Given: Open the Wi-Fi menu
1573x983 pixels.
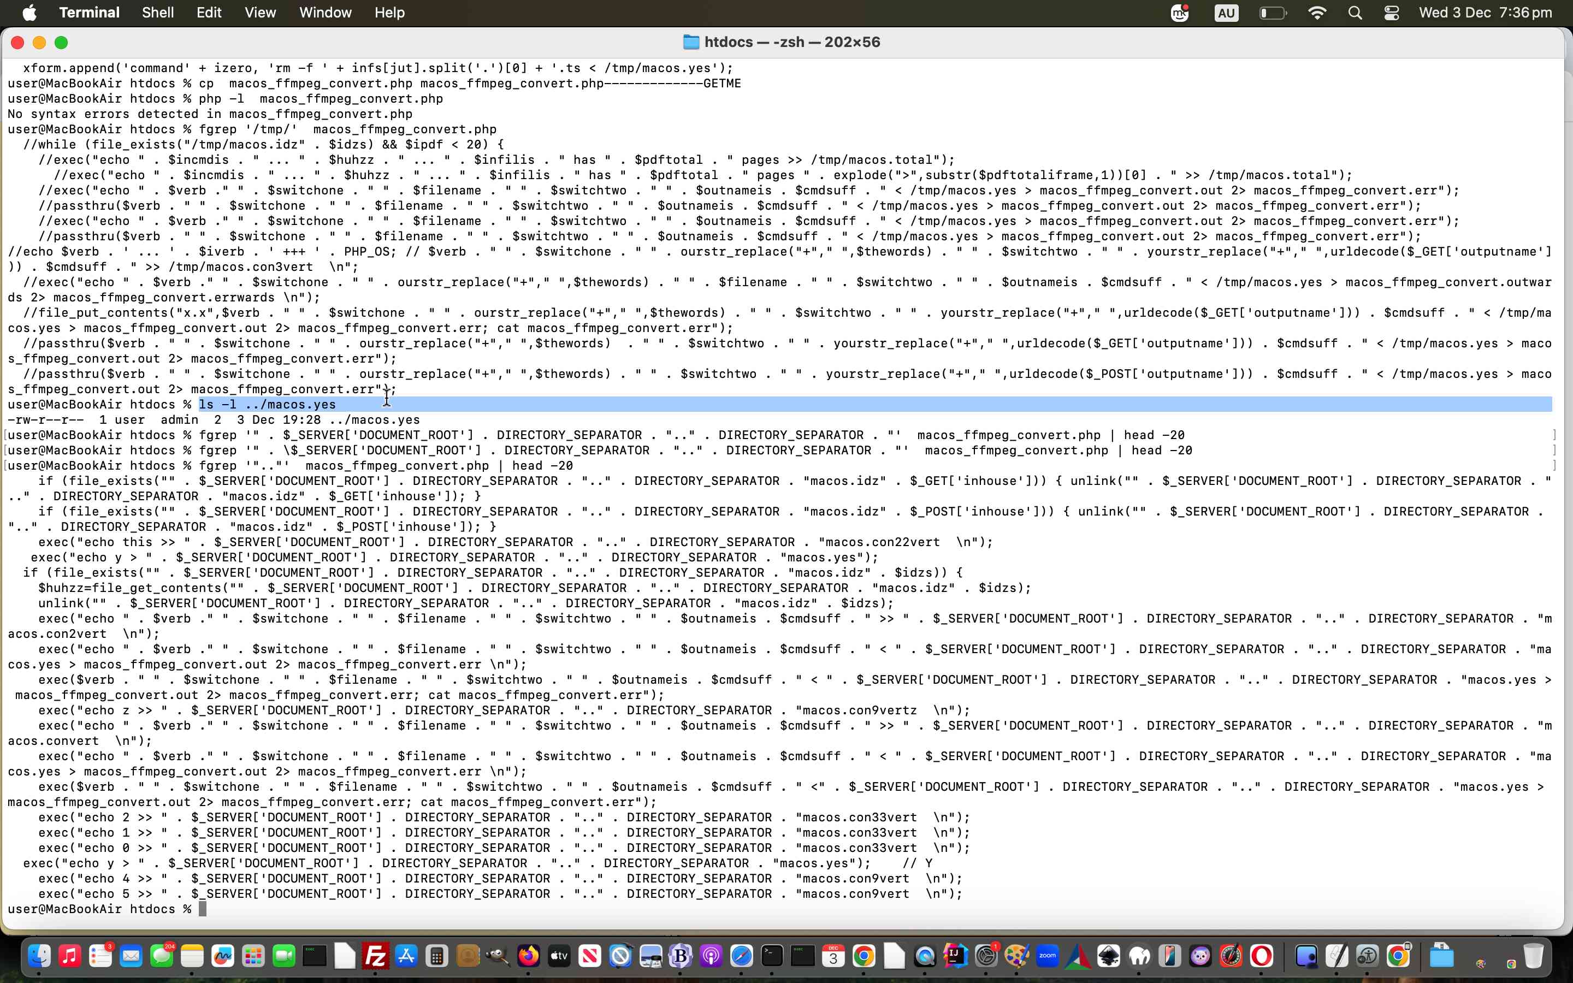Looking at the screenshot, I should click(x=1317, y=13).
